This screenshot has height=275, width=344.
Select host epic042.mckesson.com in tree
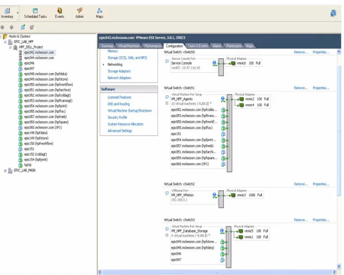pos(39,52)
